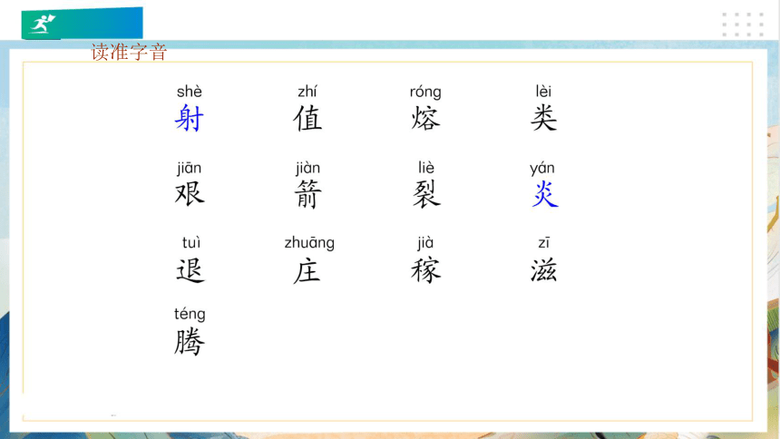The width and height of the screenshot is (780, 439).
Task: Click the pinyin label zhí
Action: [307, 92]
